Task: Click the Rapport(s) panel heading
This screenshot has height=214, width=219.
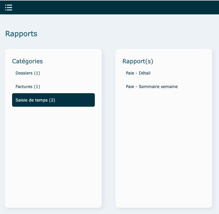Action: click(x=138, y=61)
